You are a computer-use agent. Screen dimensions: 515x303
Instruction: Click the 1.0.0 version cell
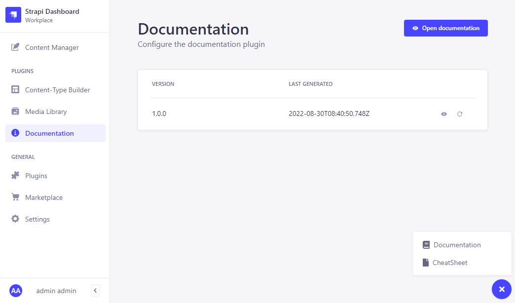coord(159,114)
